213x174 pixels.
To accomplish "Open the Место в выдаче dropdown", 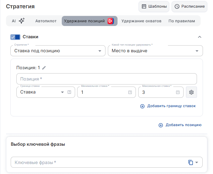I will pos(155,51).
